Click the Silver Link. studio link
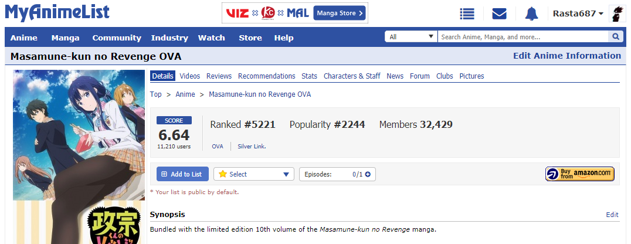Viewport: 631px width, 244px height. tap(252, 147)
